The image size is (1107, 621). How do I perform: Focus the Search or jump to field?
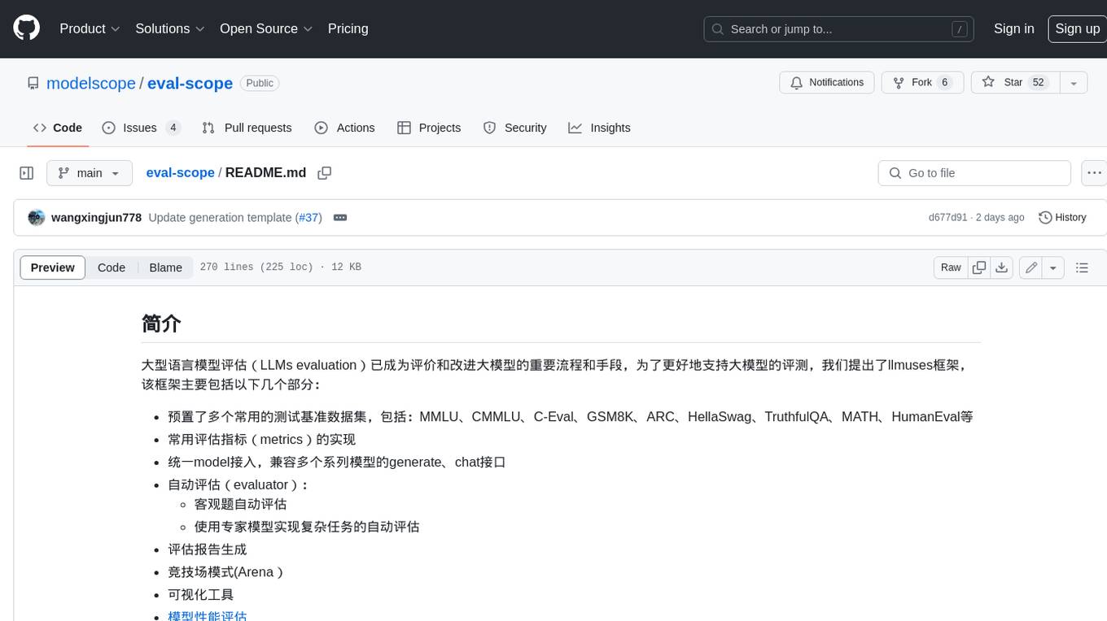tap(840, 29)
